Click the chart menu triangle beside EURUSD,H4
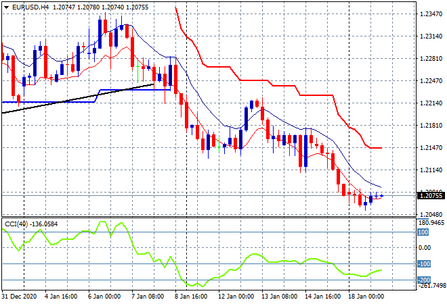This screenshot has height=304, width=447. click(x=6, y=7)
